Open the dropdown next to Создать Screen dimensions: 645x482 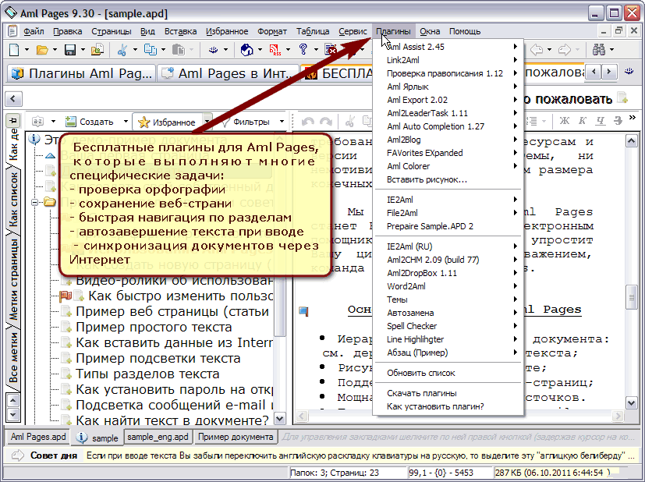(126, 122)
